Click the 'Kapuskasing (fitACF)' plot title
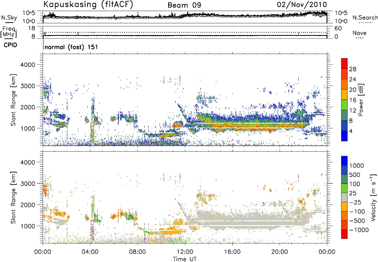 [x=88, y=4]
